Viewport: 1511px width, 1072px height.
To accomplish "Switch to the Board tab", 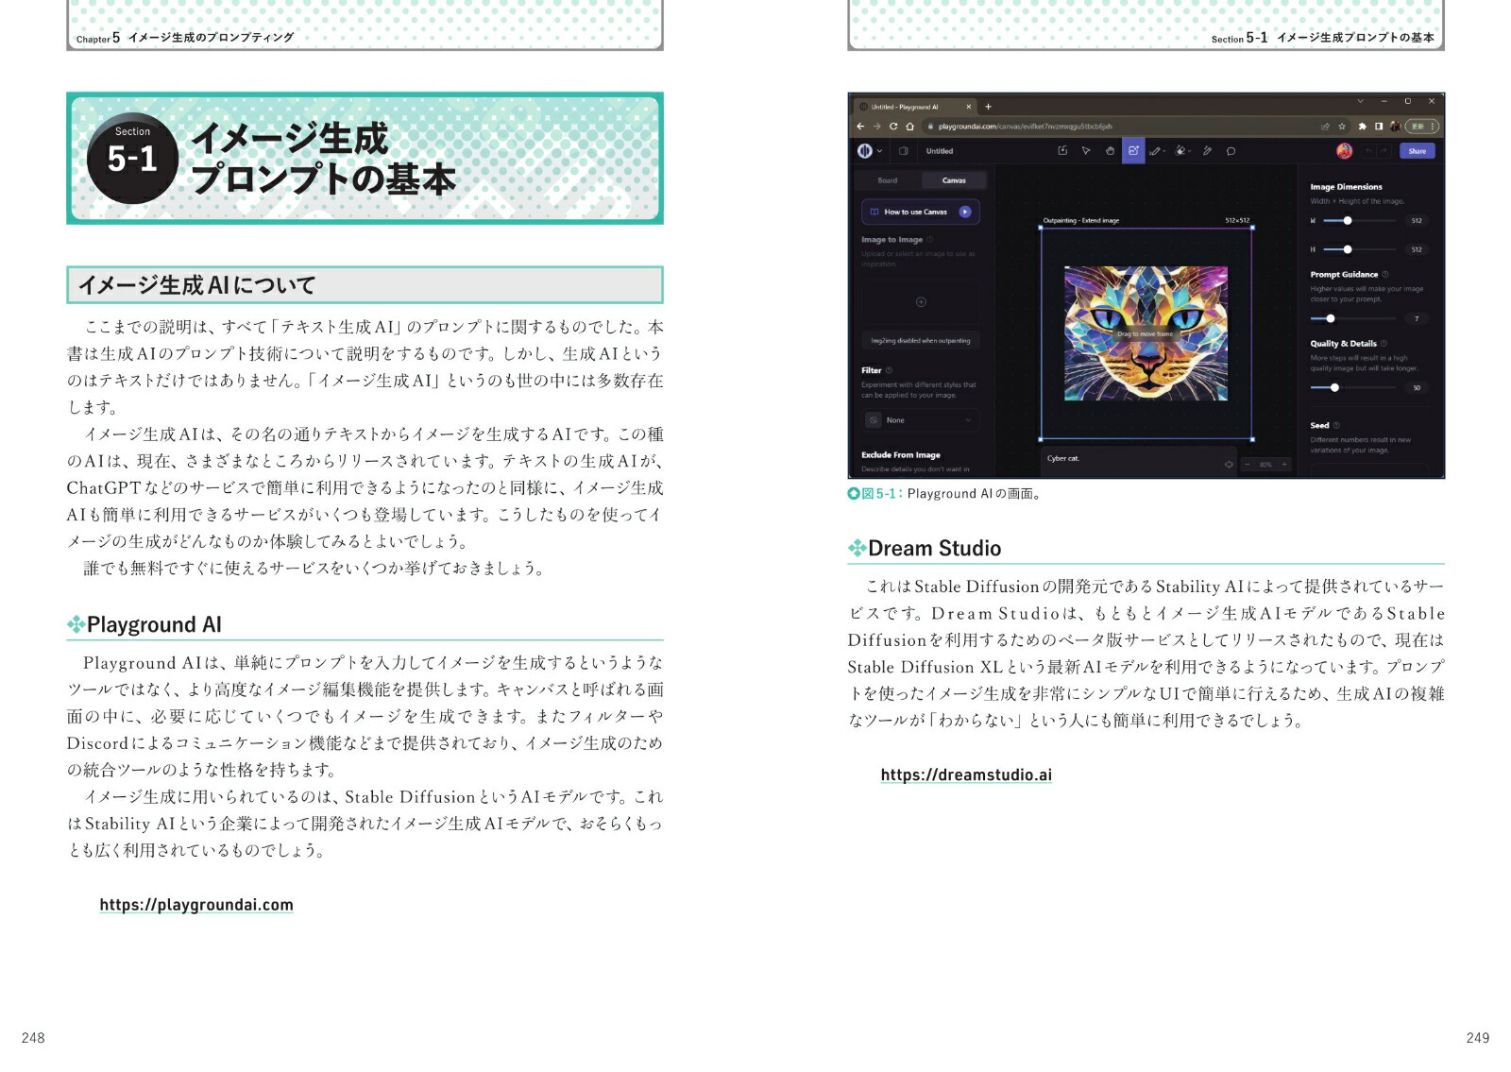I will (888, 180).
